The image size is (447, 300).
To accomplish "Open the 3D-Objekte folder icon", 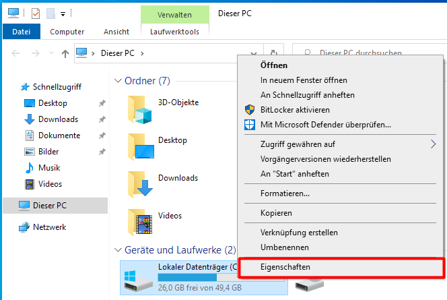I will coord(141,109).
